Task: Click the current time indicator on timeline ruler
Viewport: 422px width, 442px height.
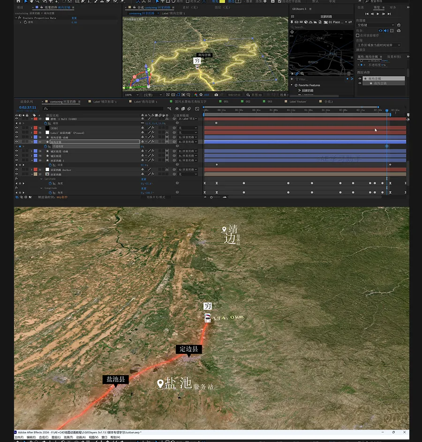Action: tap(387, 111)
